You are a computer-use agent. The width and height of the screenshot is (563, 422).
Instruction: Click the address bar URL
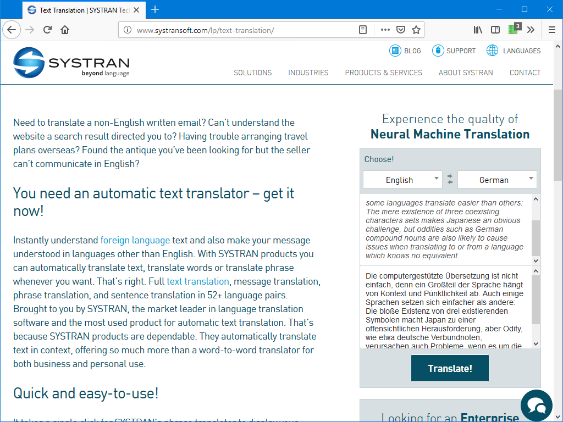pyautogui.click(x=206, y=30)
